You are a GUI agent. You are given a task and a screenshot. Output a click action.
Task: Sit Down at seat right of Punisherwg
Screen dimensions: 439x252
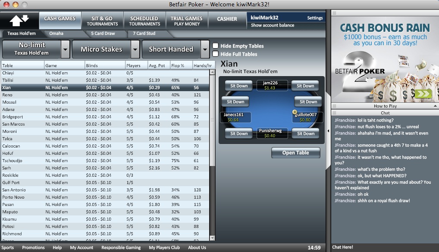click(305, 133)
